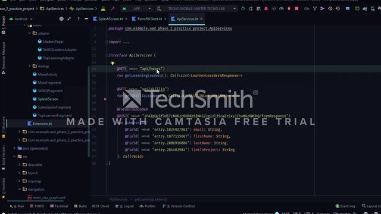This screenshot has width=381, height=214.
Task: Toggle the 1: Project side panel
Action: 4,25
